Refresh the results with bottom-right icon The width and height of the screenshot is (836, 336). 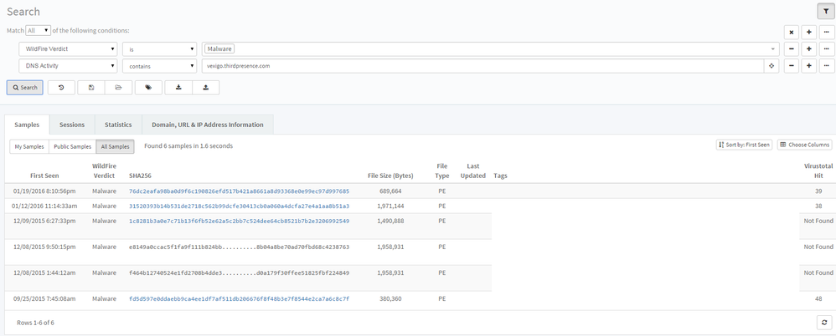click(824, 322)
